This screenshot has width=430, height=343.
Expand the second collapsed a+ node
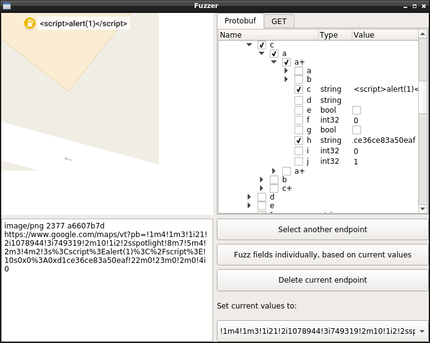click(274, 171)
